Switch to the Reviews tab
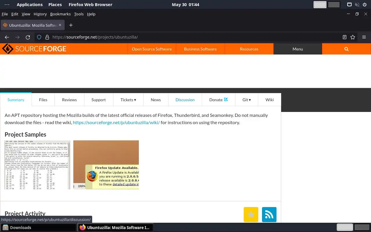This screenshot has width=371, height=232. tap(69, 100)
